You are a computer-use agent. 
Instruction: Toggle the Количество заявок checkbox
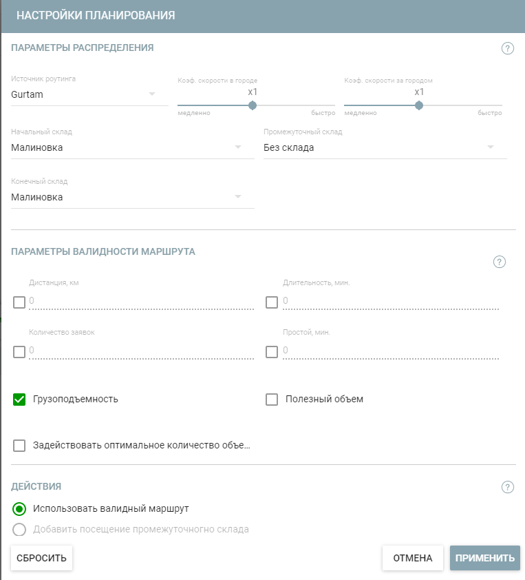point(19,351)
